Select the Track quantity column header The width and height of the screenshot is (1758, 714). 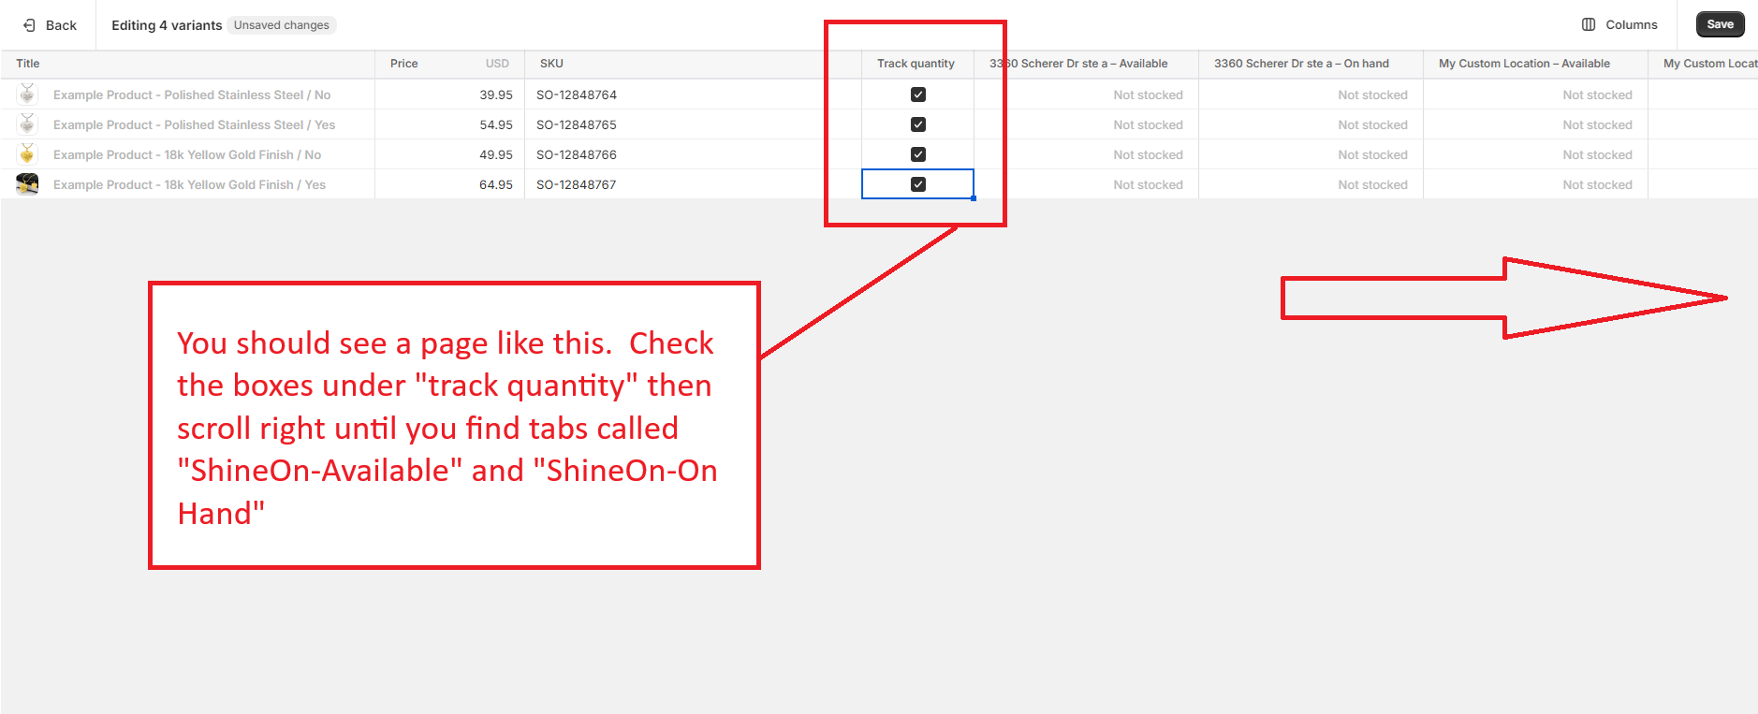[917, 64]
